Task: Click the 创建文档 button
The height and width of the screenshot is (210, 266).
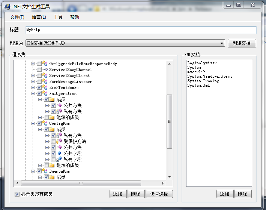Action: (242, 43)
